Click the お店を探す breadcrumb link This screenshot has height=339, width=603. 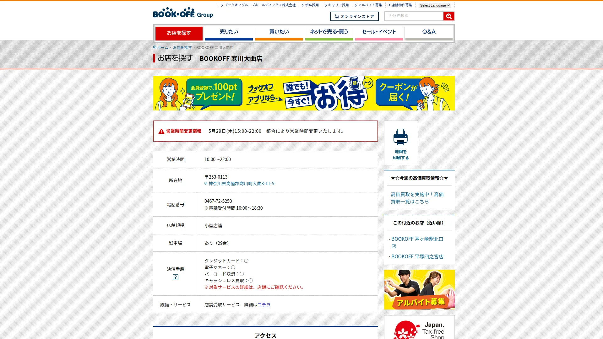click(182, 48)
